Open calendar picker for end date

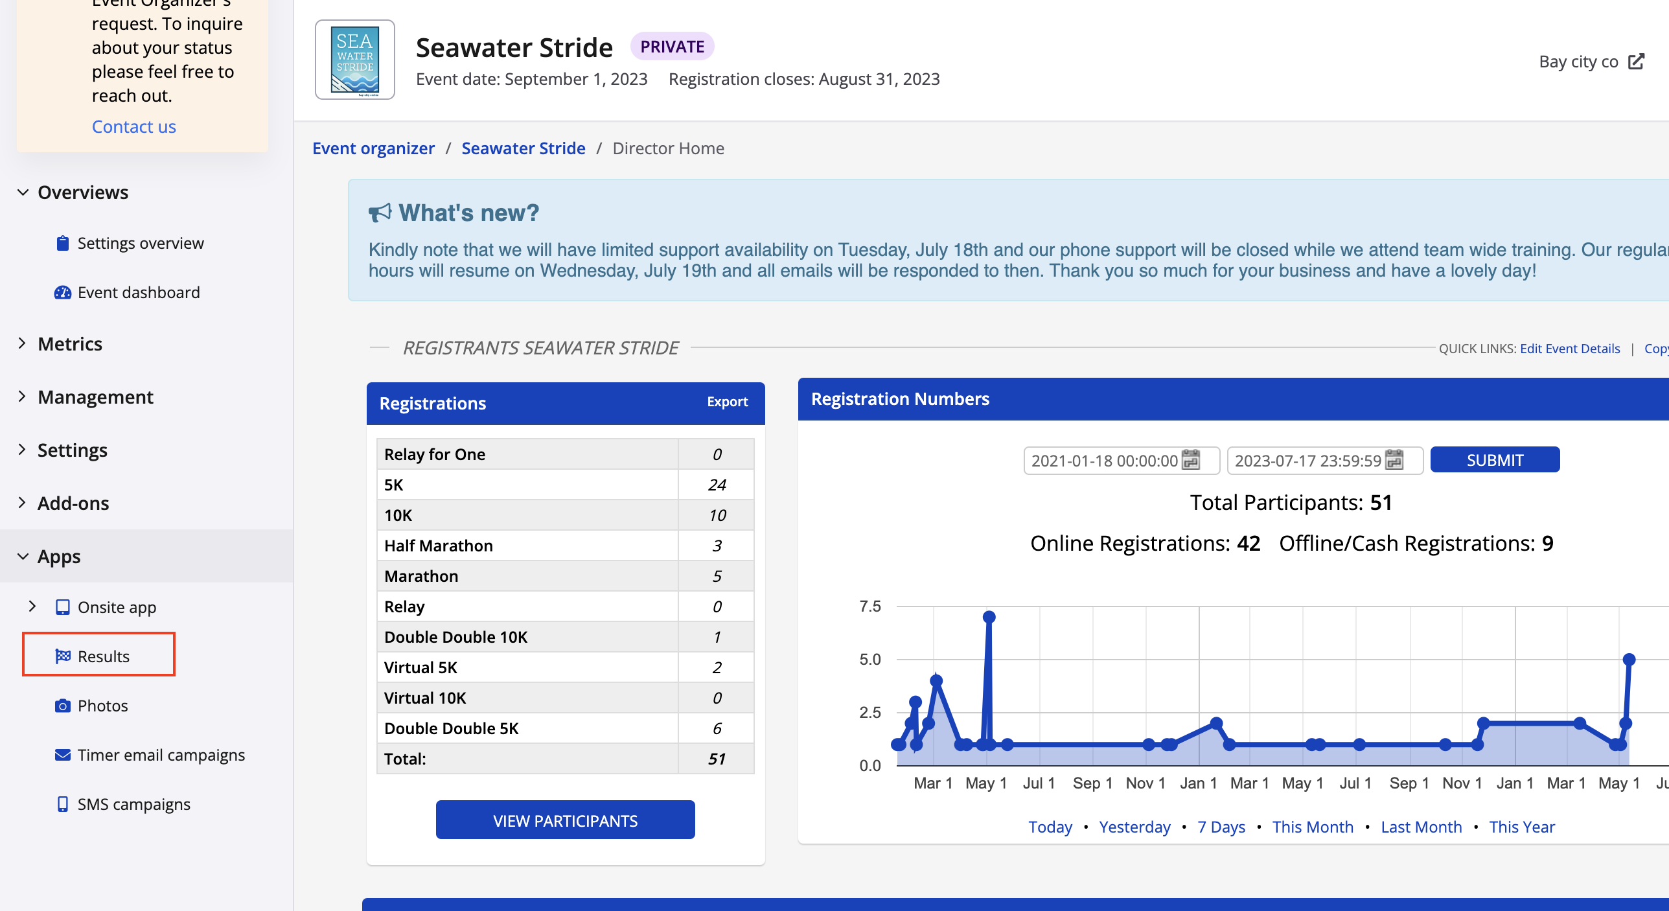click(1394, 460)
